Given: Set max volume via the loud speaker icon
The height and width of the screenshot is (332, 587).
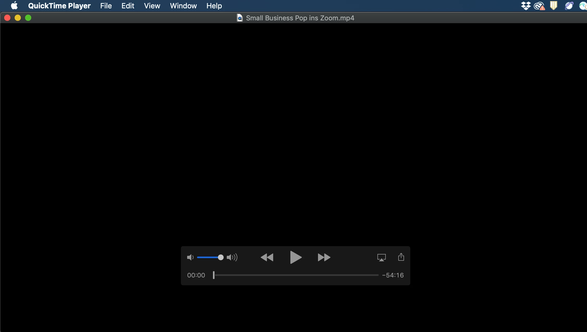Looking at the screenshot, I should (232, 257).
